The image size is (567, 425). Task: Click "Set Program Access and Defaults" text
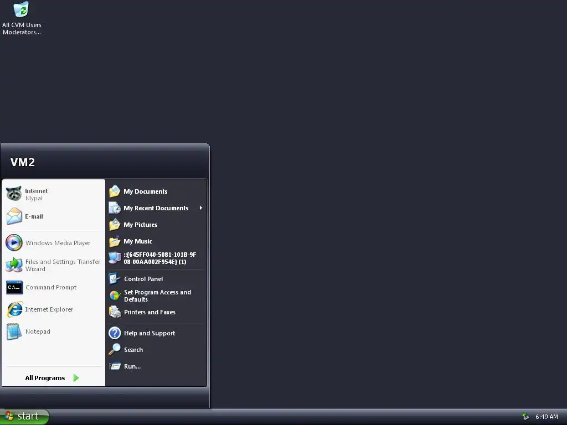pos(157,296)
